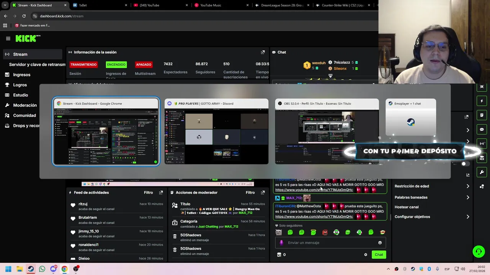
Task: Pop out Acciones de moderador panel
Action: [263, 192]
